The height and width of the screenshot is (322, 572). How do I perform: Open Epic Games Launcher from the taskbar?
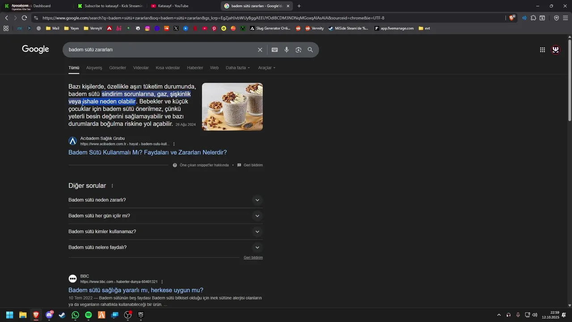[x=141, y=315]
